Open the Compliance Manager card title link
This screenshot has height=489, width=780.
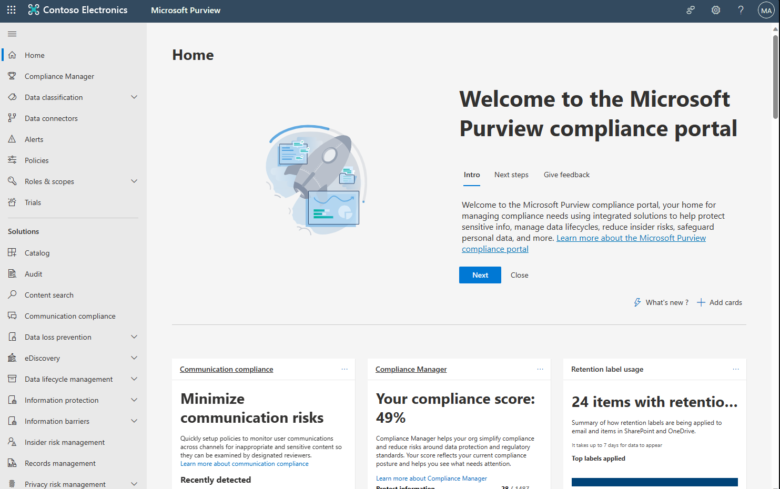point(411,369)
